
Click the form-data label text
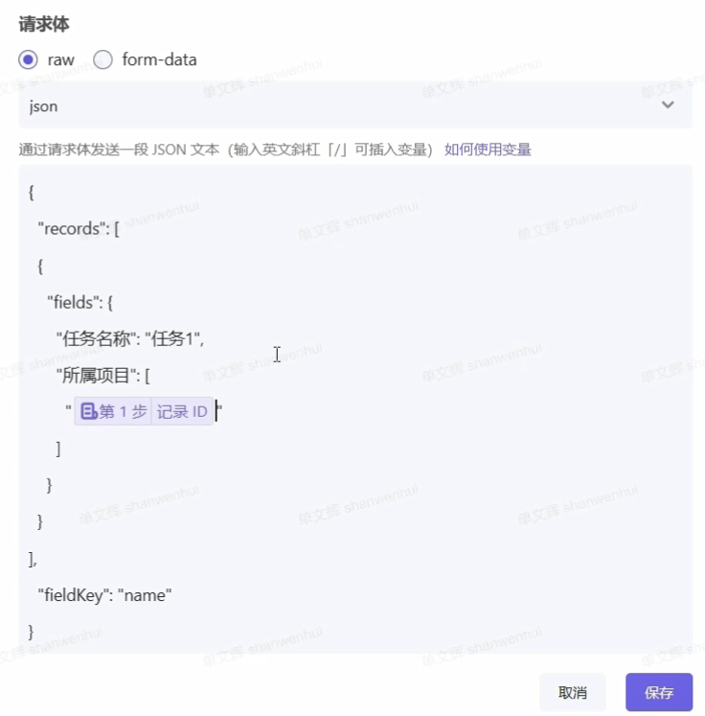[159, 59]
